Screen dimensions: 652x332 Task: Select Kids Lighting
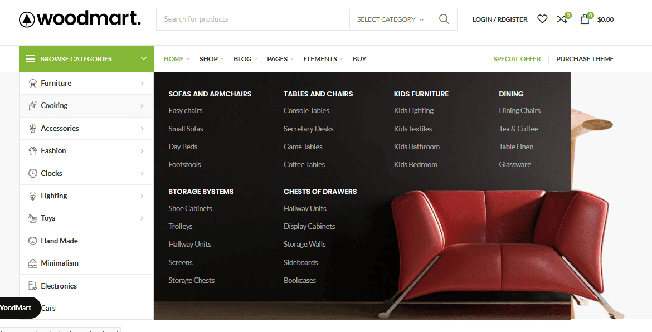point(413,110)
